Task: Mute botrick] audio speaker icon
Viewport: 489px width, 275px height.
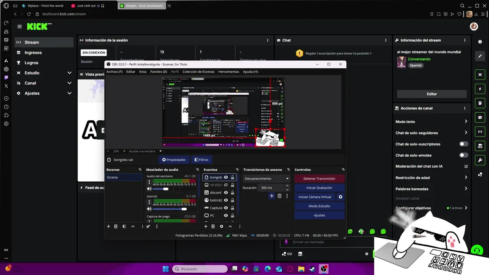Action: click(149, 209)
